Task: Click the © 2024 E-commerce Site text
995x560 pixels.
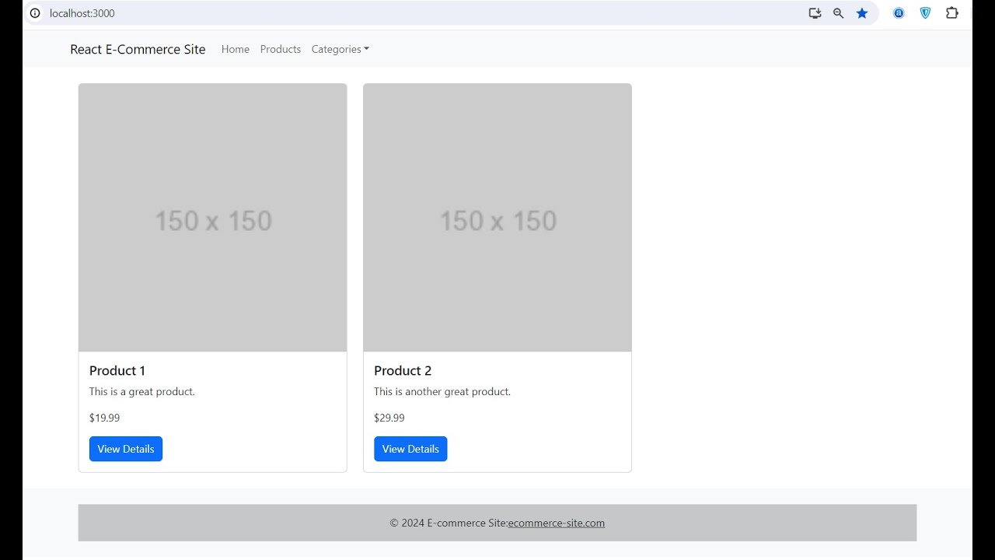Action: pyautogui.click(x=449, y=523)
